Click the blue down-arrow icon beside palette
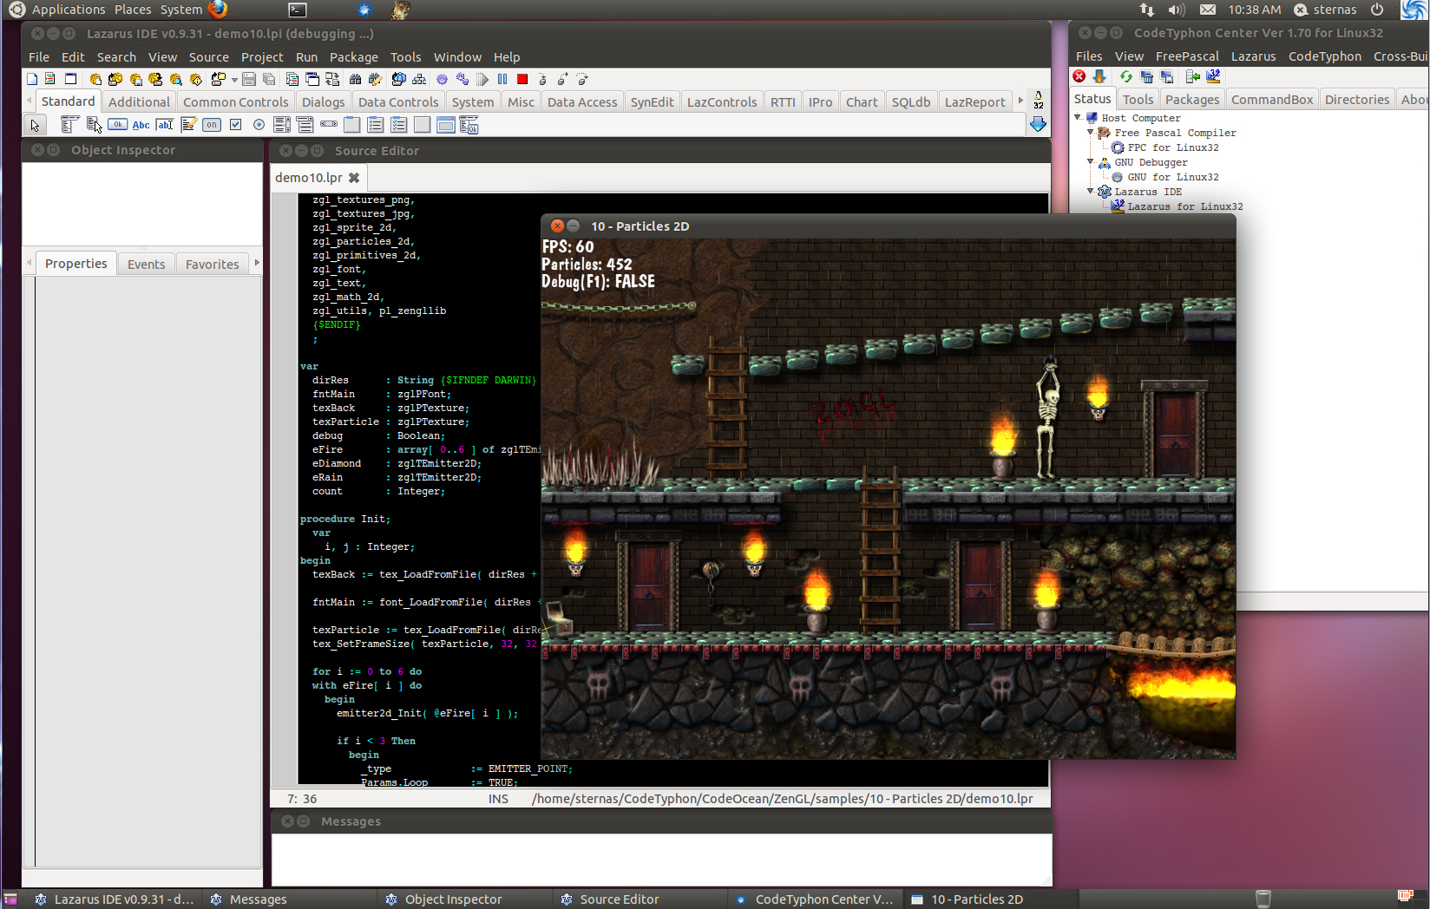This screenshot has width=1430, height=909. (x=1038, y=124)
